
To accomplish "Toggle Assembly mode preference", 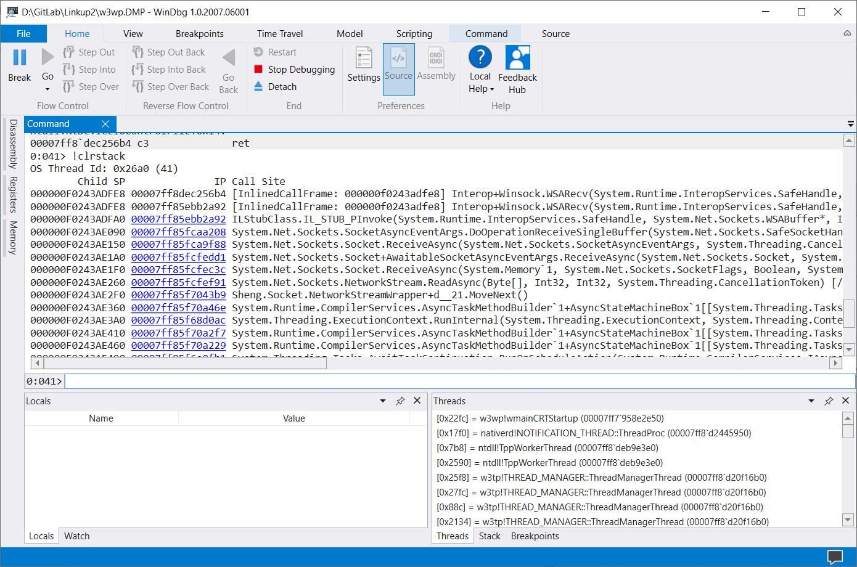I will pos(436,65).
